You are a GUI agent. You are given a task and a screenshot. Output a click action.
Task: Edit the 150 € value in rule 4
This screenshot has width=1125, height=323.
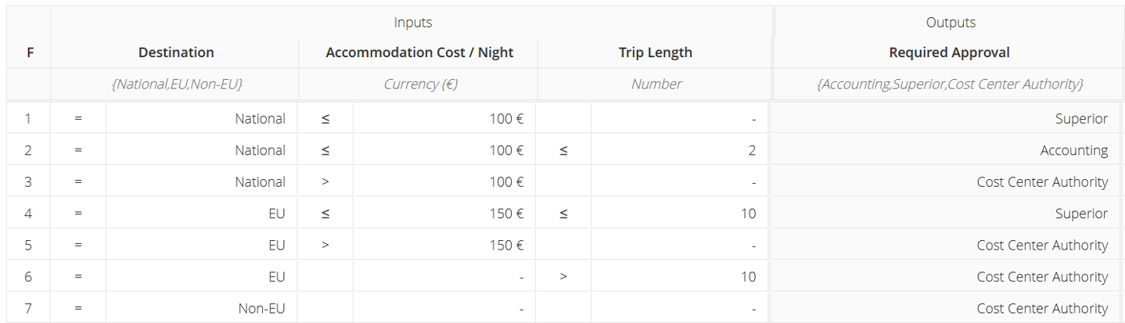tap(444, 214)
